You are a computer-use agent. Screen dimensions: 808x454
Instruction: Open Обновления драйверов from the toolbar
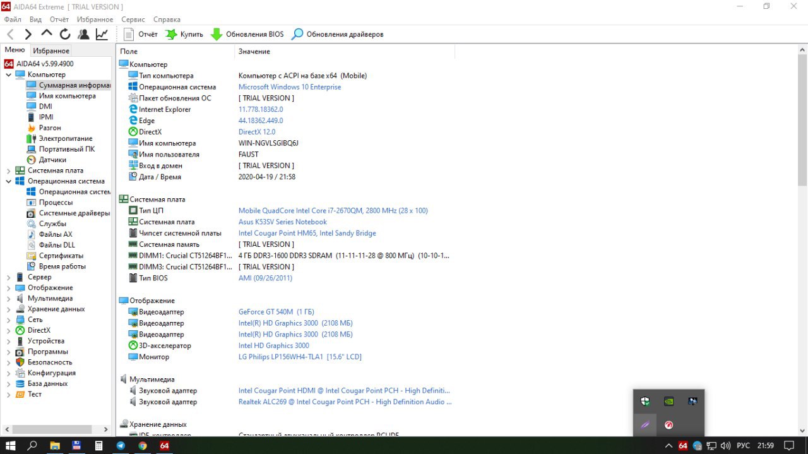(x=337, y=34)
